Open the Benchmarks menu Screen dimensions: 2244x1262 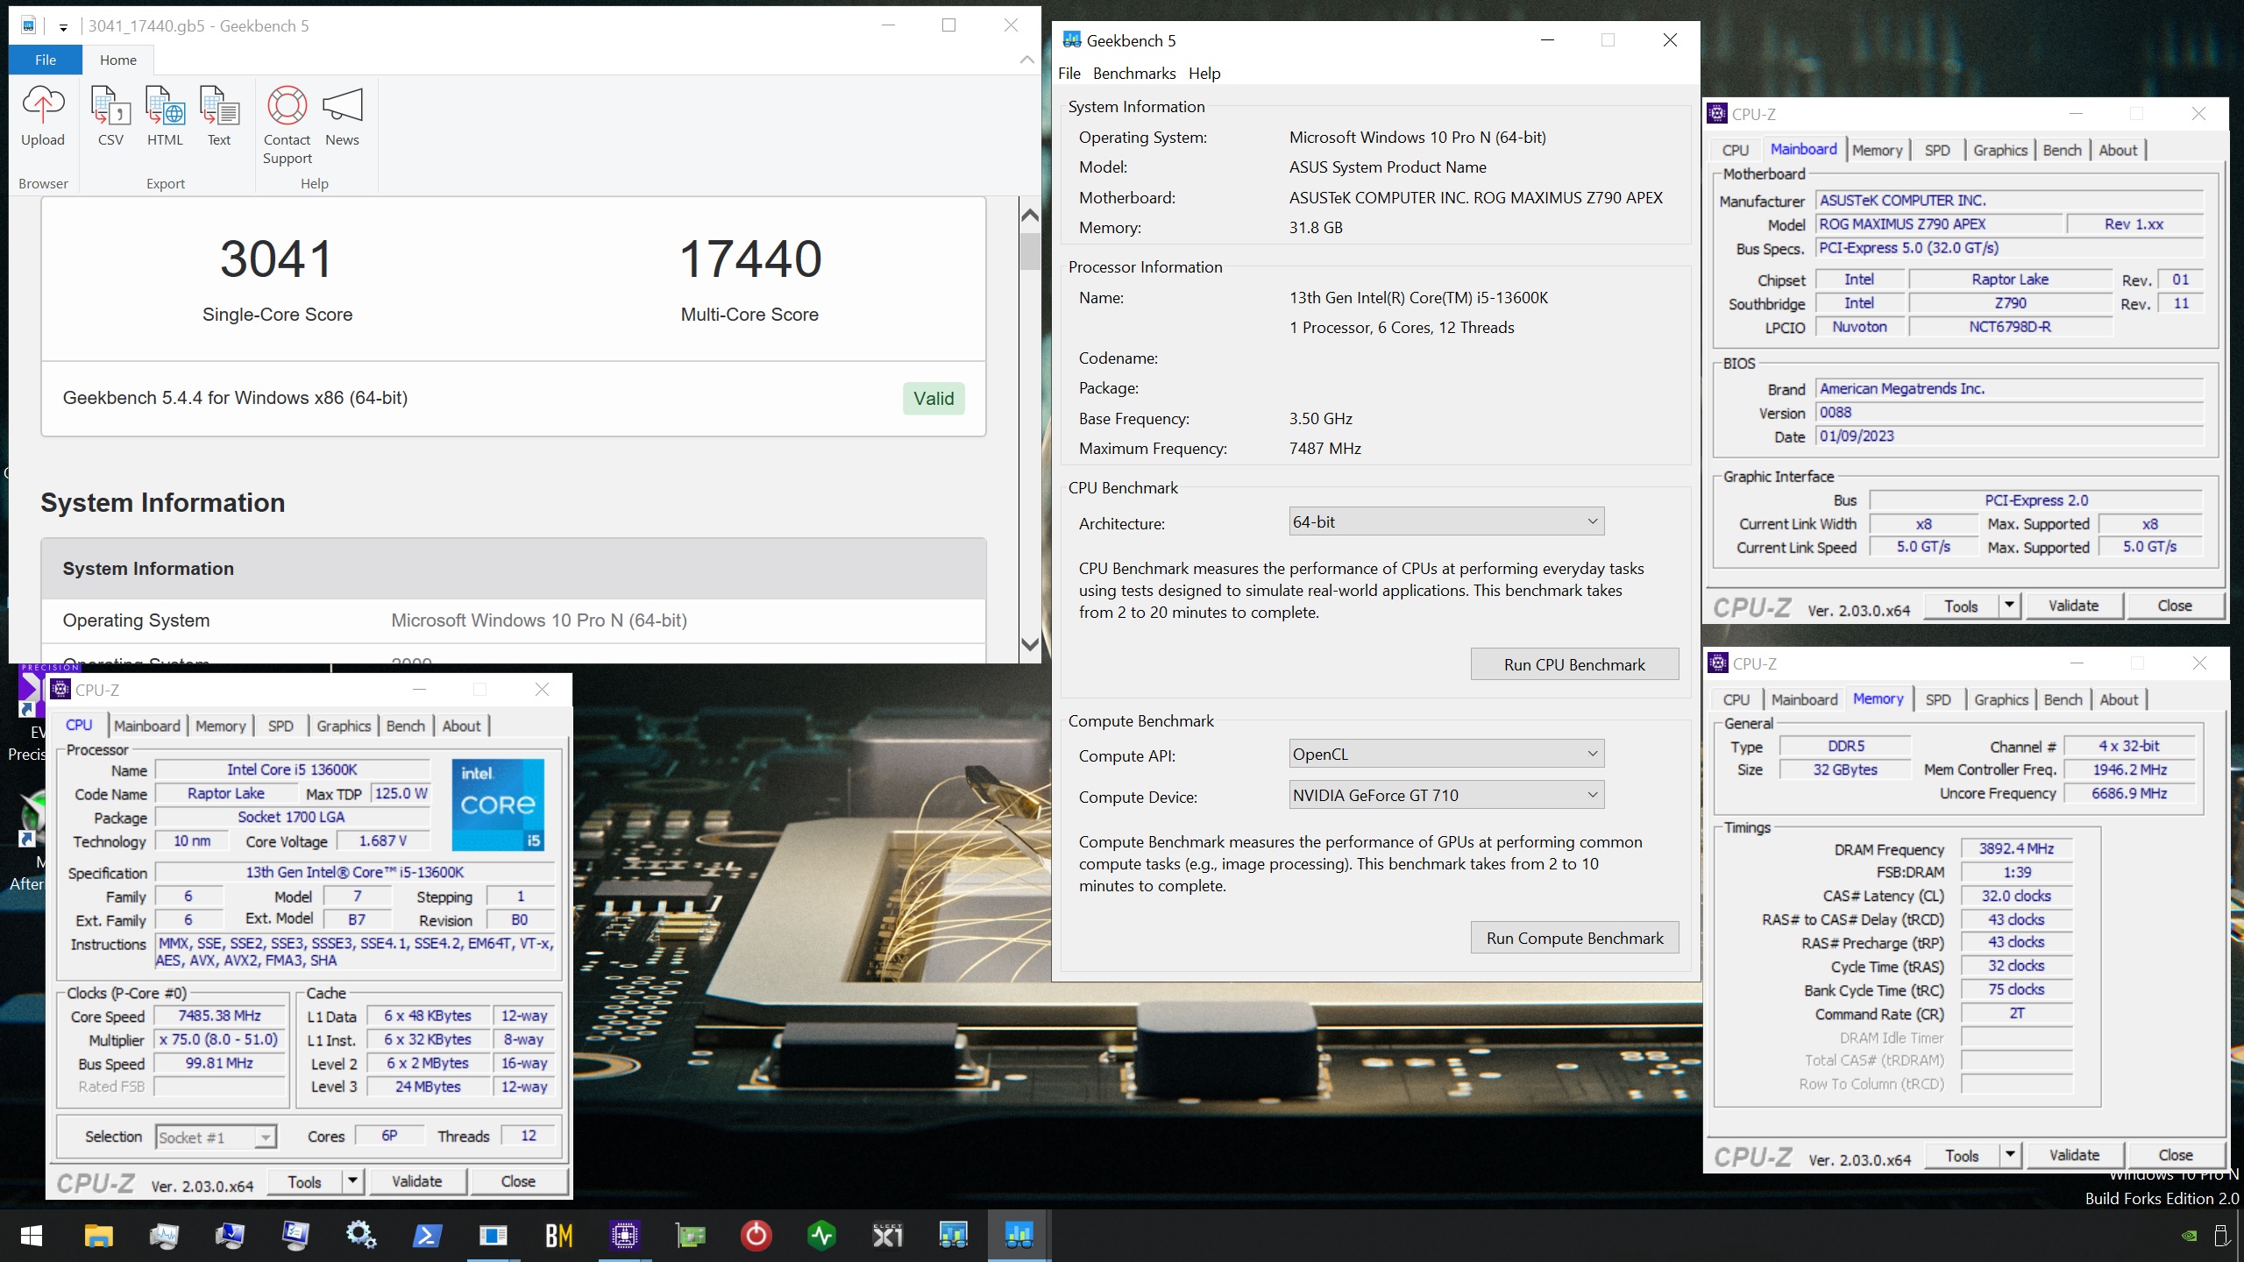[1134, 74]
